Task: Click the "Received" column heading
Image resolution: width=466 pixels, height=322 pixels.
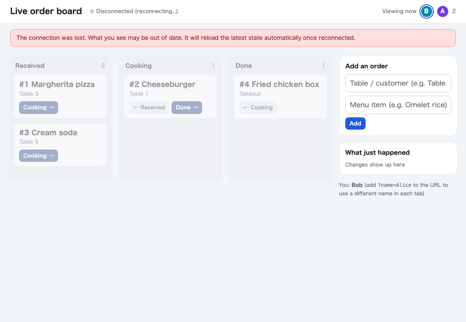Action: pyautogui.click(x=30, y=66)
